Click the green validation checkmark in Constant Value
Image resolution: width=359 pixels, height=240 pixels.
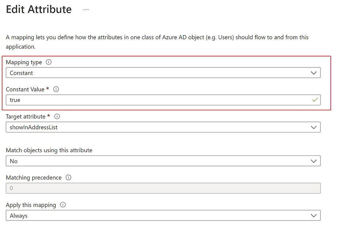point(315,100)
